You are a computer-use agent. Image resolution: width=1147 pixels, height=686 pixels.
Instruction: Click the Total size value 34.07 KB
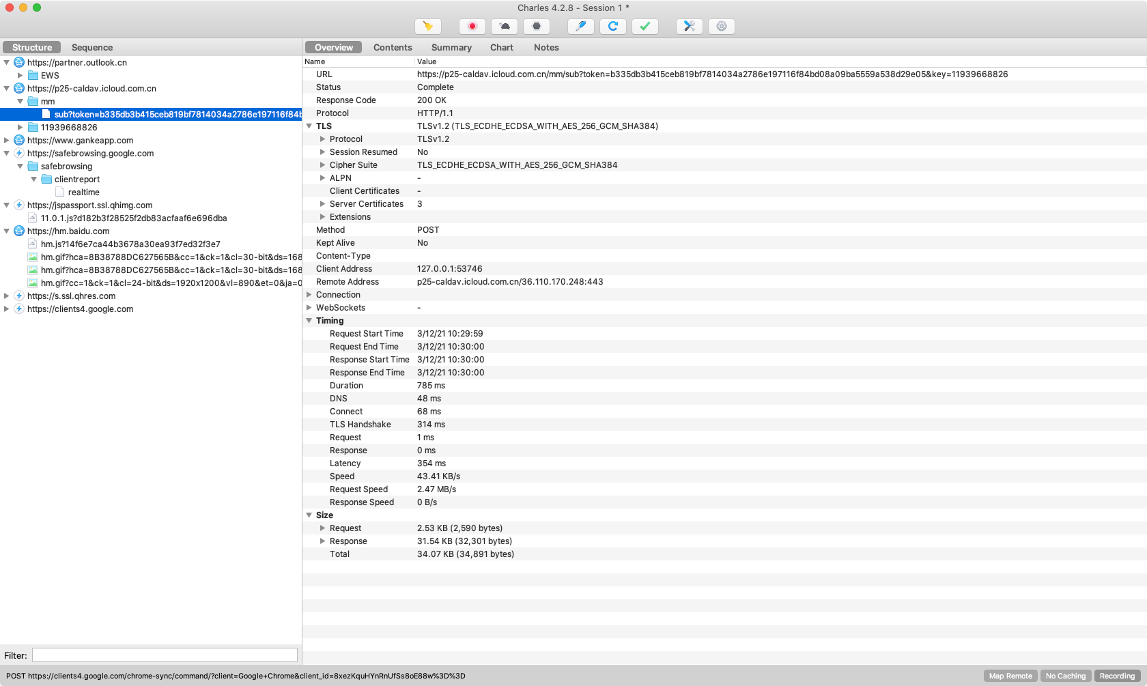pos(466,554)
